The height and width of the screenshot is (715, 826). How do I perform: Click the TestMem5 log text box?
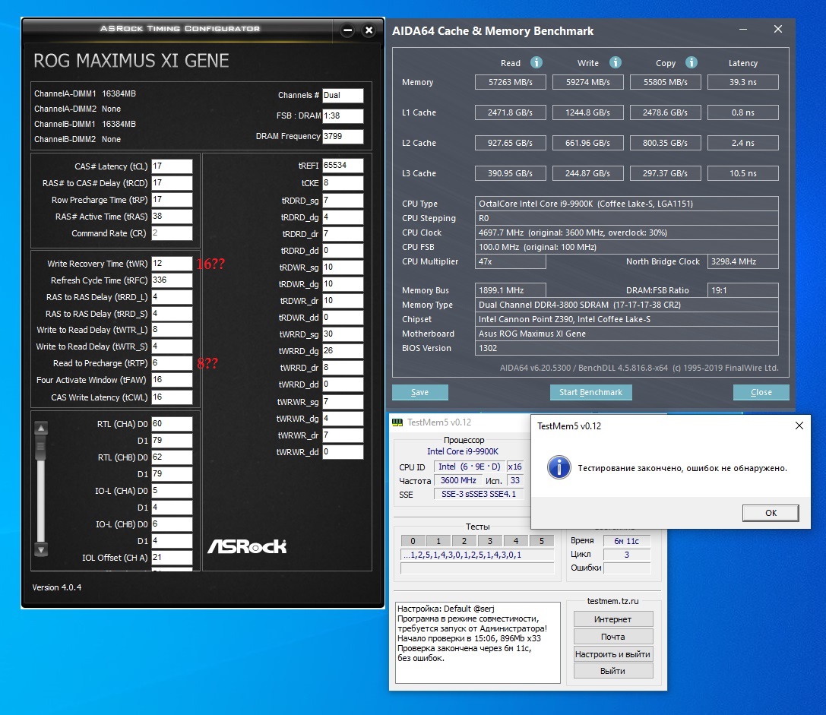click(x=477, y=643)
